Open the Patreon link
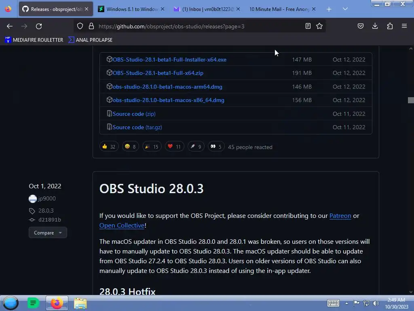The height and width of the screenshot is (311, 414). click(x=340, y=216)
